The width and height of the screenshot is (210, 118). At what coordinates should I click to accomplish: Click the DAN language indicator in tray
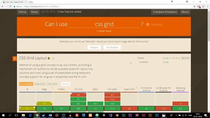tap(190, 115)
